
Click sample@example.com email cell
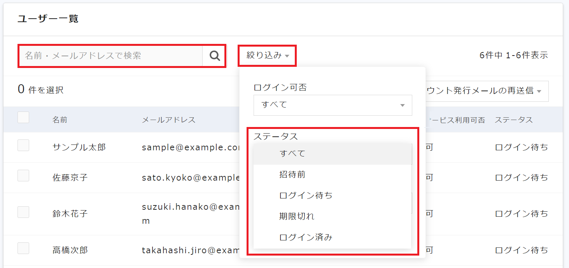[x=191, y=148]
